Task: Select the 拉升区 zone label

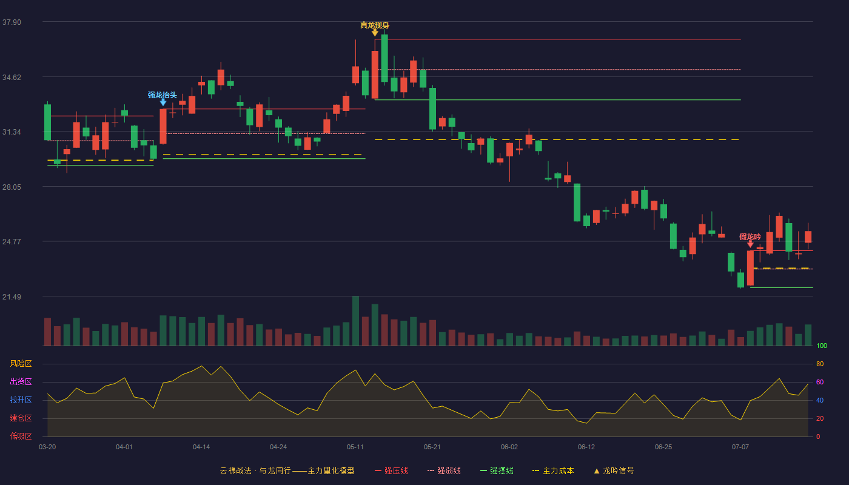Action: [x=21, y=400]
